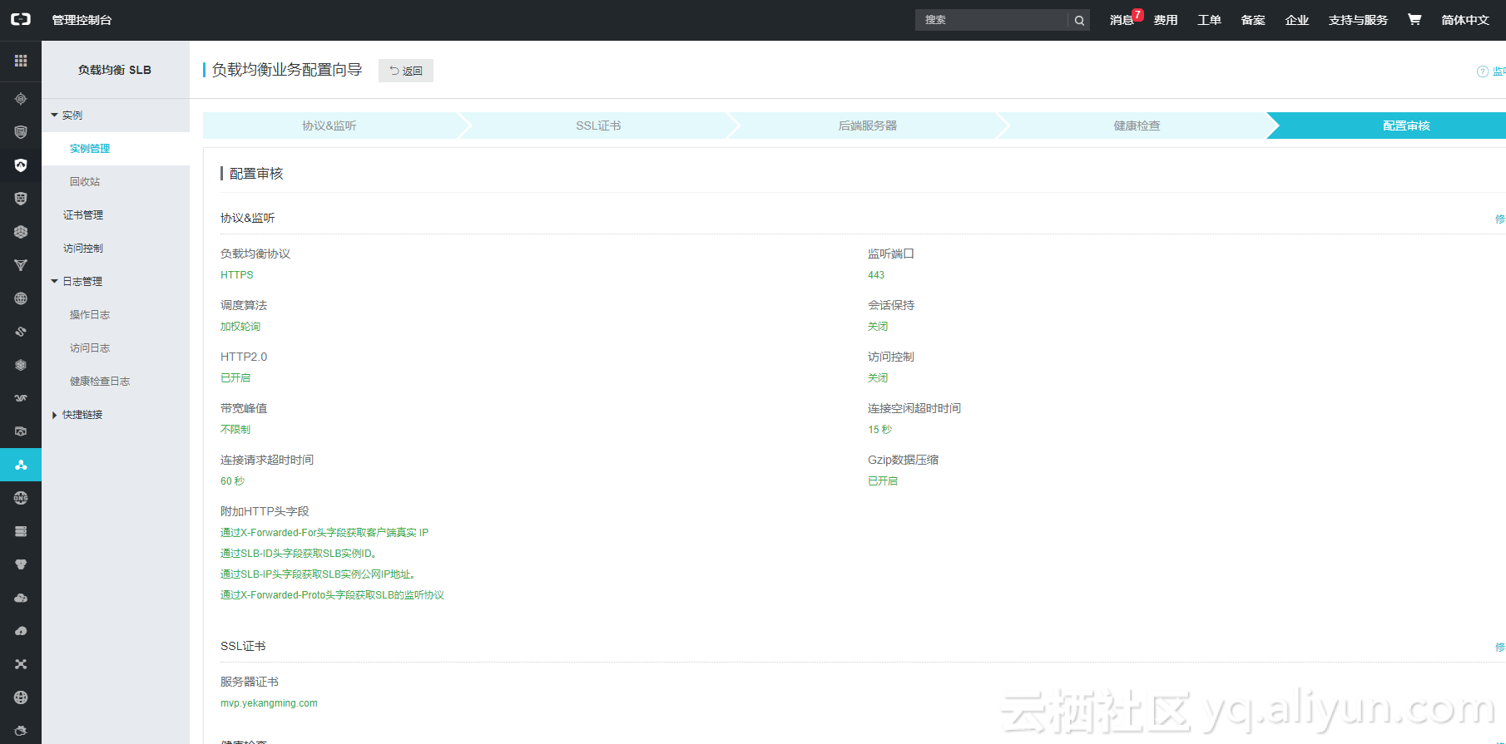Click the active SLB load balancer sidebar icon
The width and height of the screenshot is (1506, 744).
click(x=21, y=465)
